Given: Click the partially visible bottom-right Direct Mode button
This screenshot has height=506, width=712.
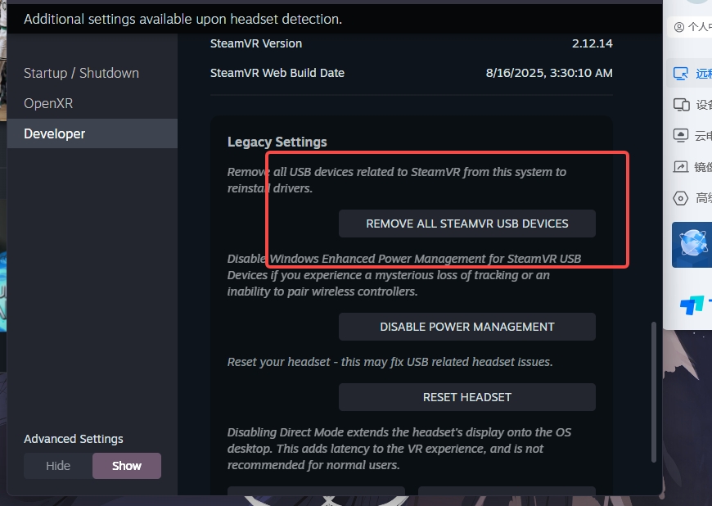Looking at the screenshot, I should (x=507, y=490).
